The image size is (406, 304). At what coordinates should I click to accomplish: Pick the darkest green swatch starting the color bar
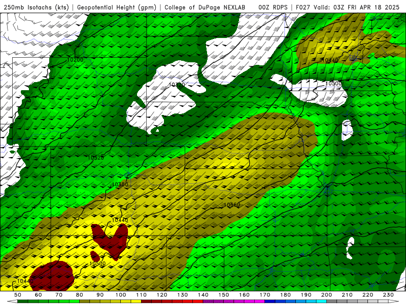point(23,302)
